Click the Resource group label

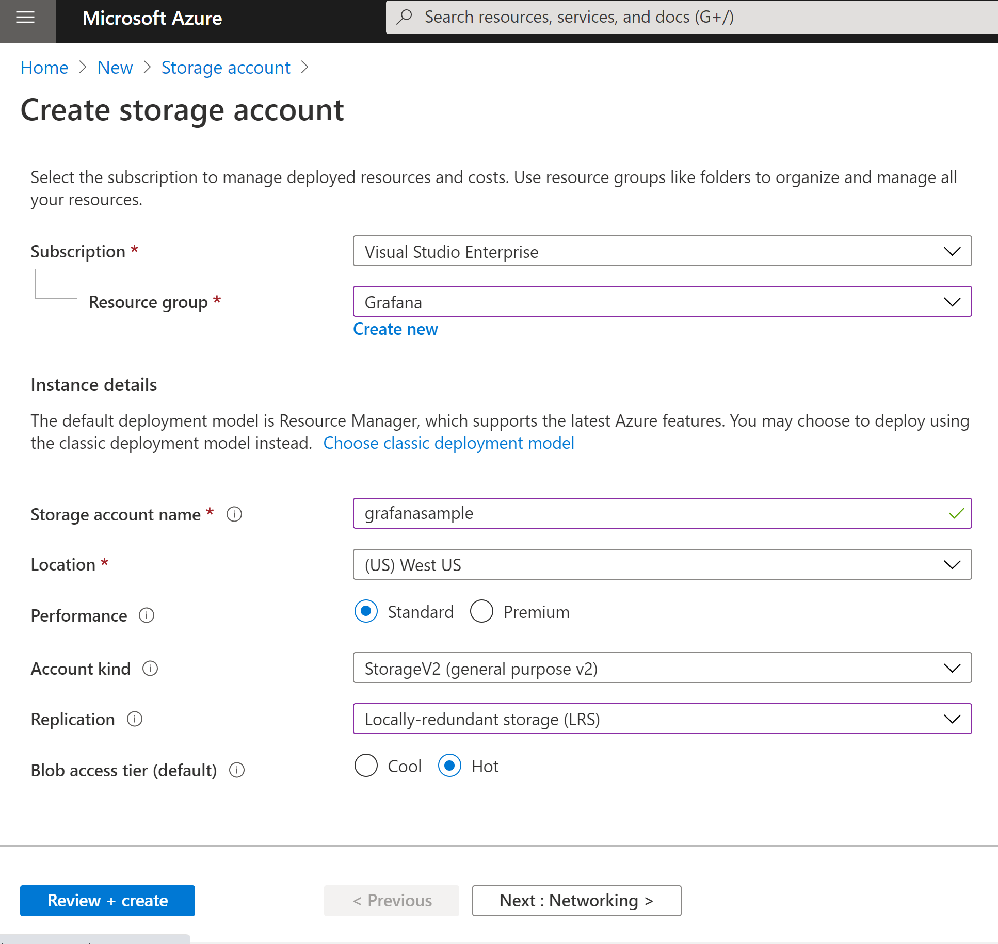(148, 302)
